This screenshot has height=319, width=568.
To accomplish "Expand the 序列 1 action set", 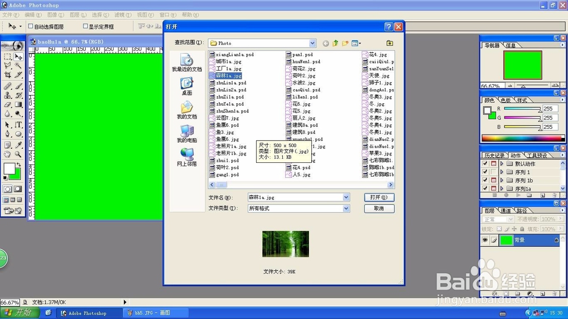I will (x=502, y=172).
